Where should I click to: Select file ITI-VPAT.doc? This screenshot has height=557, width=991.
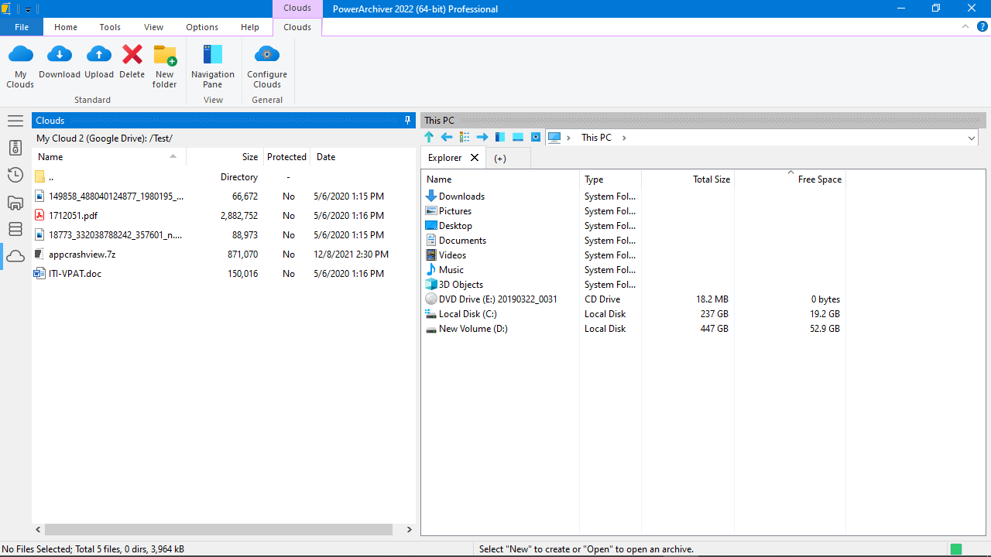tap(225, 274)
